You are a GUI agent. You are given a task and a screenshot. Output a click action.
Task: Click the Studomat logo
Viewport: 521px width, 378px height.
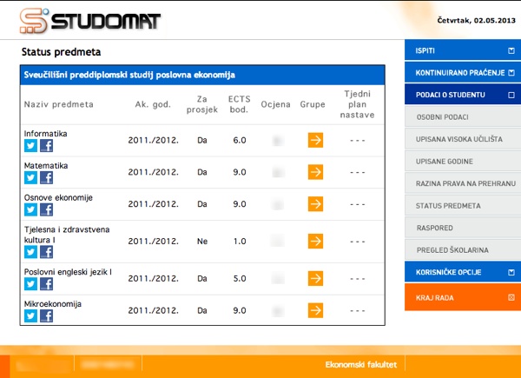tap(89, 21)
